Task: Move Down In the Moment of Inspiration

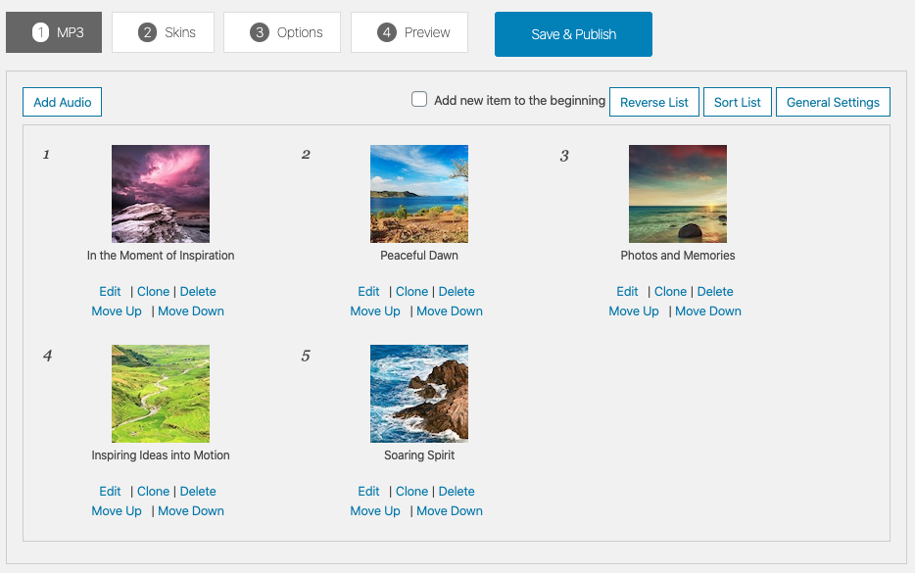Action: 191,310
